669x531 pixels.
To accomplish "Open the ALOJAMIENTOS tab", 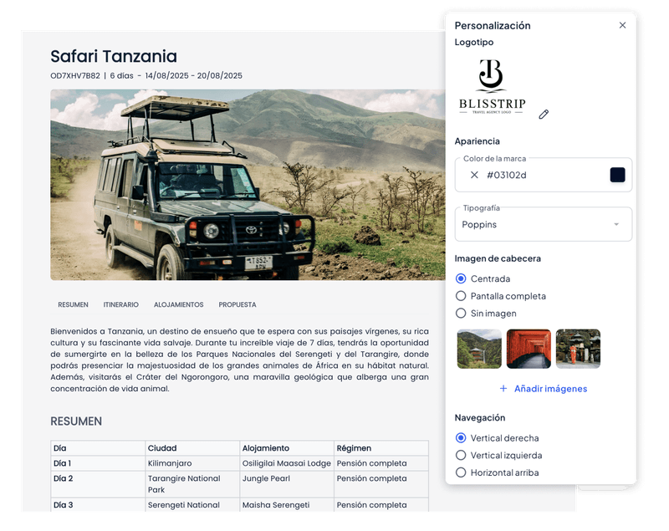I will (179, 304).
